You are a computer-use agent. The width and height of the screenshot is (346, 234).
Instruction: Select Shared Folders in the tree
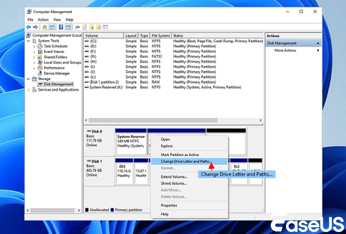56,57
